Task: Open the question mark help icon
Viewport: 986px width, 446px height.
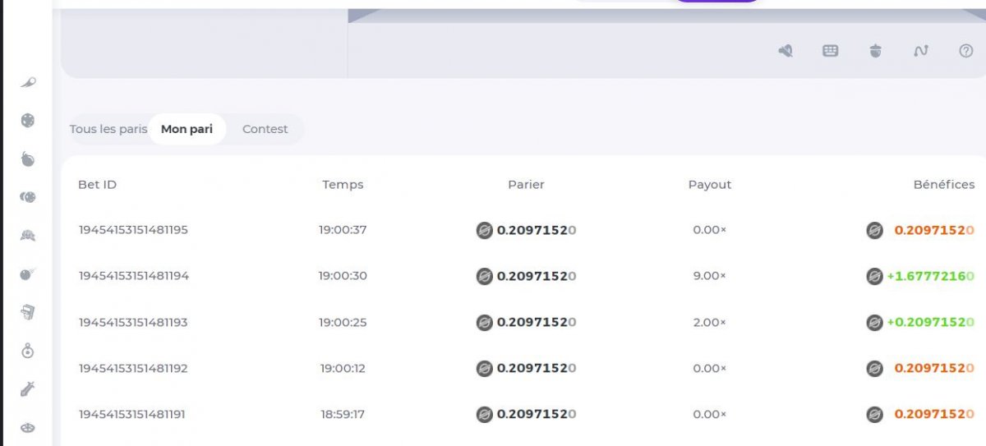Action: point(966,51)
